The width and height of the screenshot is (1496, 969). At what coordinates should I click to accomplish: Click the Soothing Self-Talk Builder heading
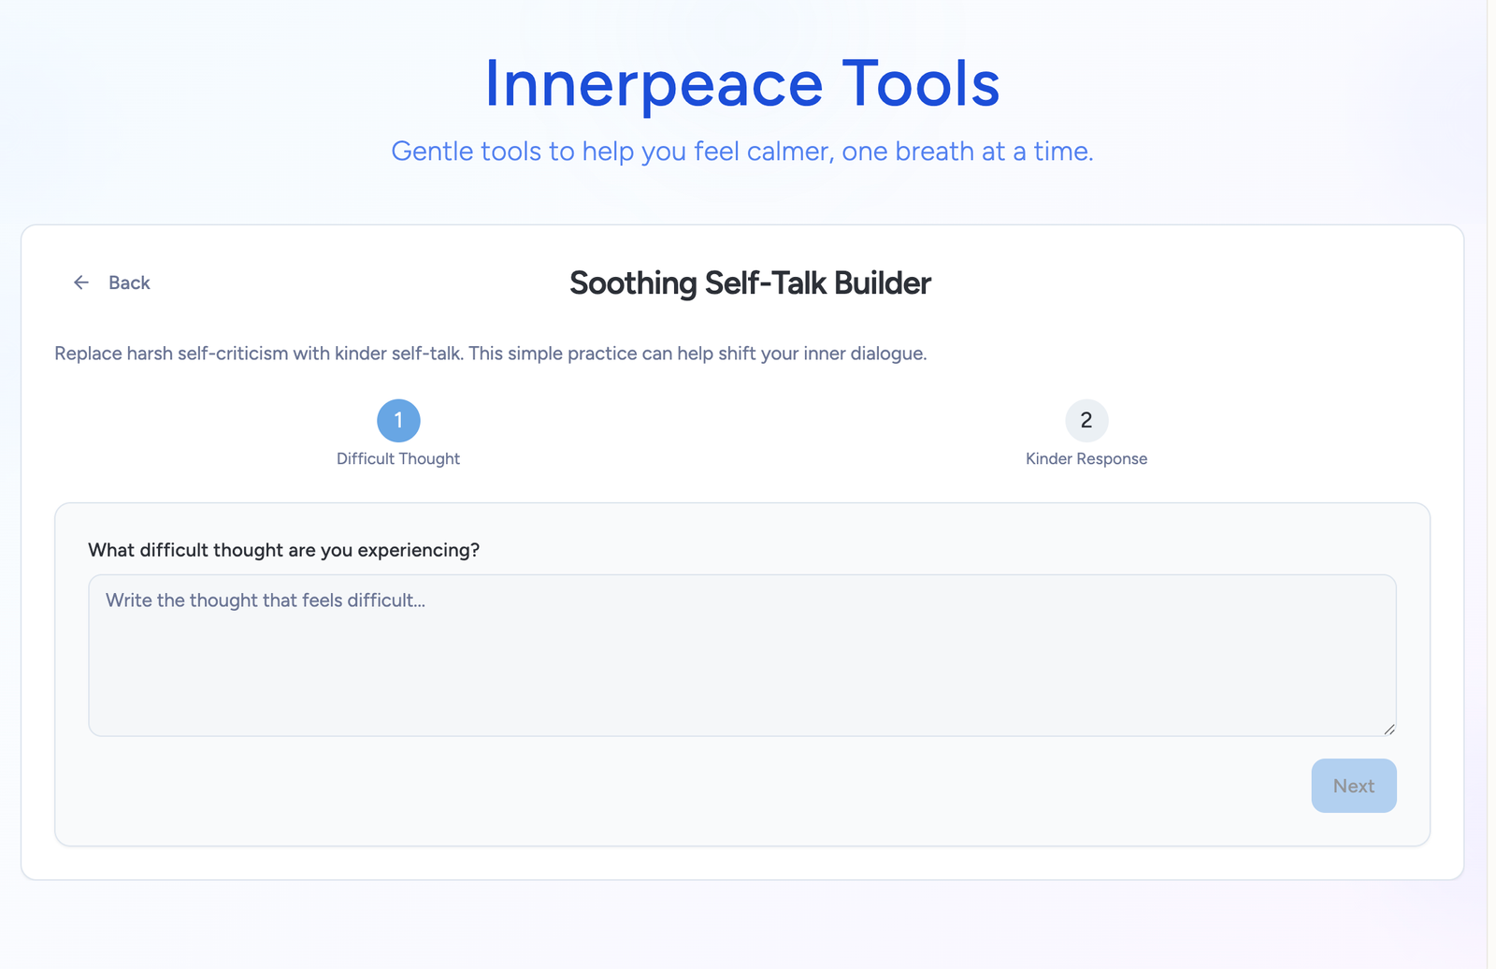coord(750,283)
